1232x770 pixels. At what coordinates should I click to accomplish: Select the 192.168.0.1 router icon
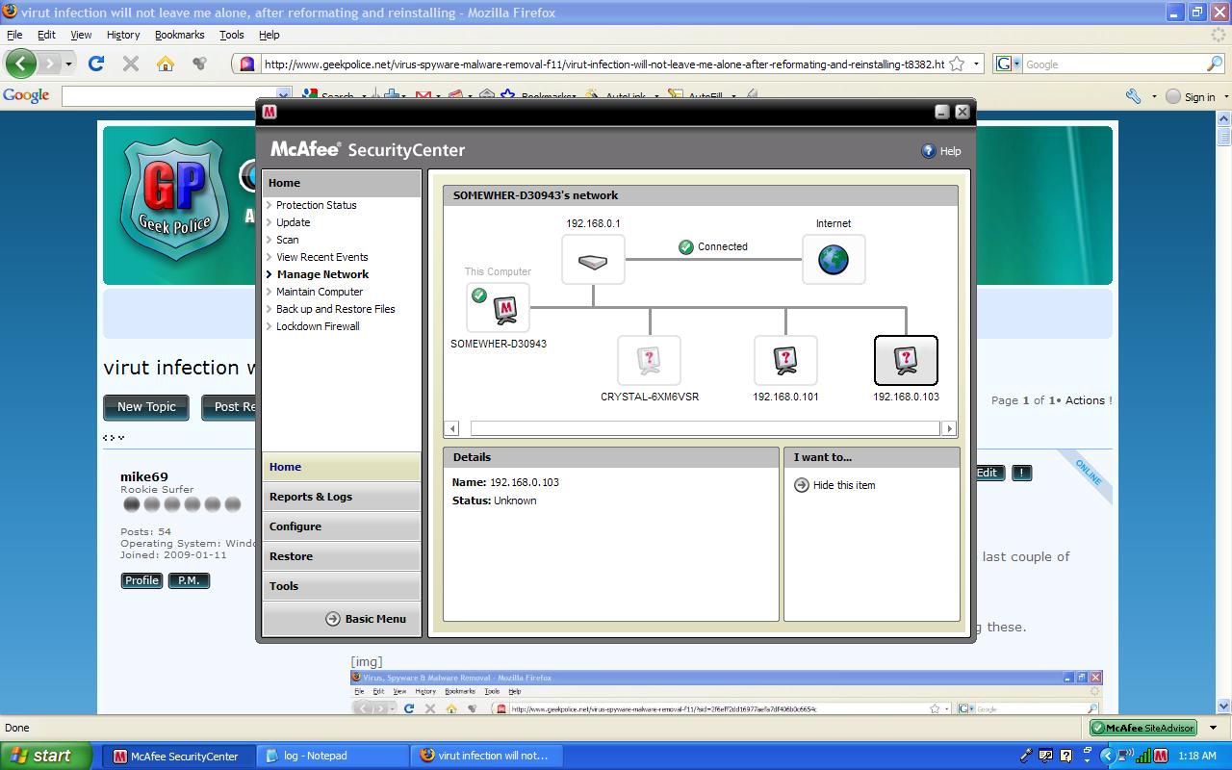tap(593, 260)
